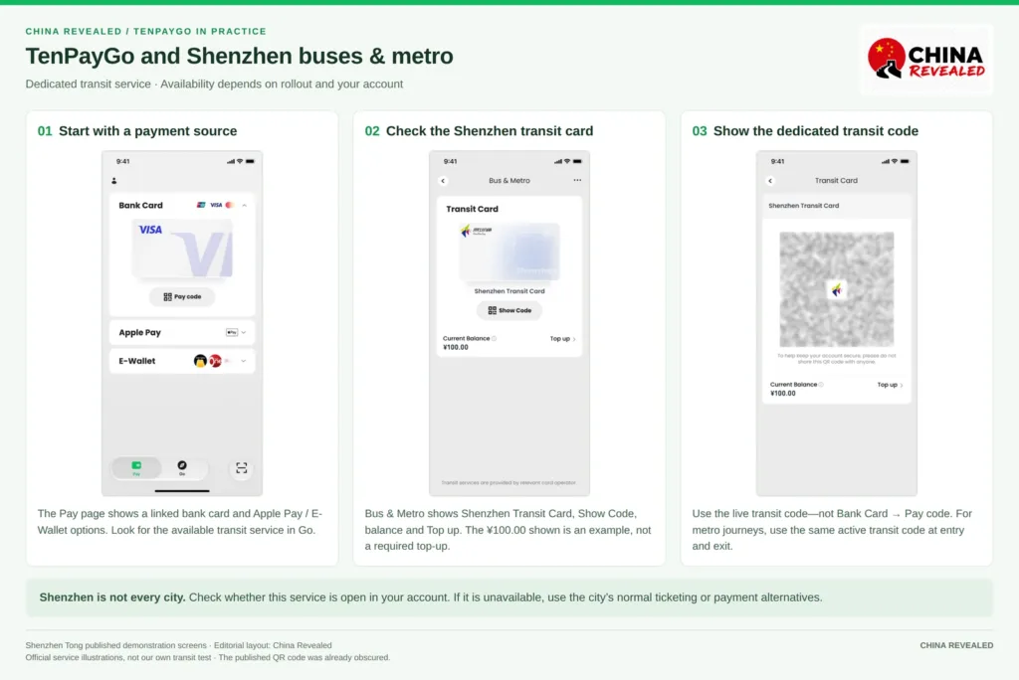Open the scan QR icon
Viewport: 1019px width, 680px height.
(241, 468)
